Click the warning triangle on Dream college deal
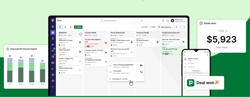Viewport: 250px width, 97px height. [x=80, y=61]
